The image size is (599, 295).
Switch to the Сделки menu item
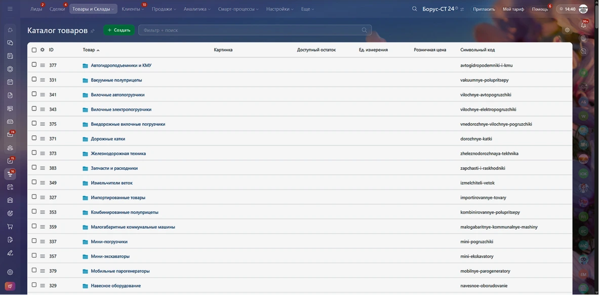[x=57, y=9]
